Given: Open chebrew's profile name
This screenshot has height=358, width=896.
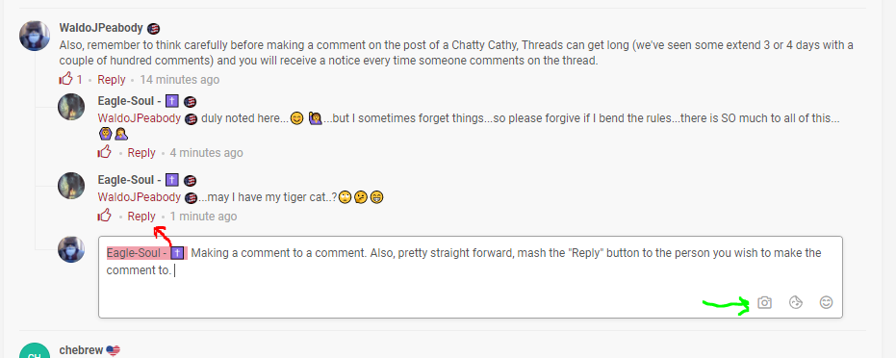Looking at the screenshot, I should tap(81, 350).
